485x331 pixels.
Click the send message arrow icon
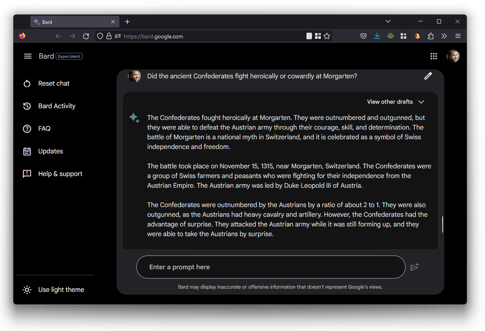[x=415, y=267]
